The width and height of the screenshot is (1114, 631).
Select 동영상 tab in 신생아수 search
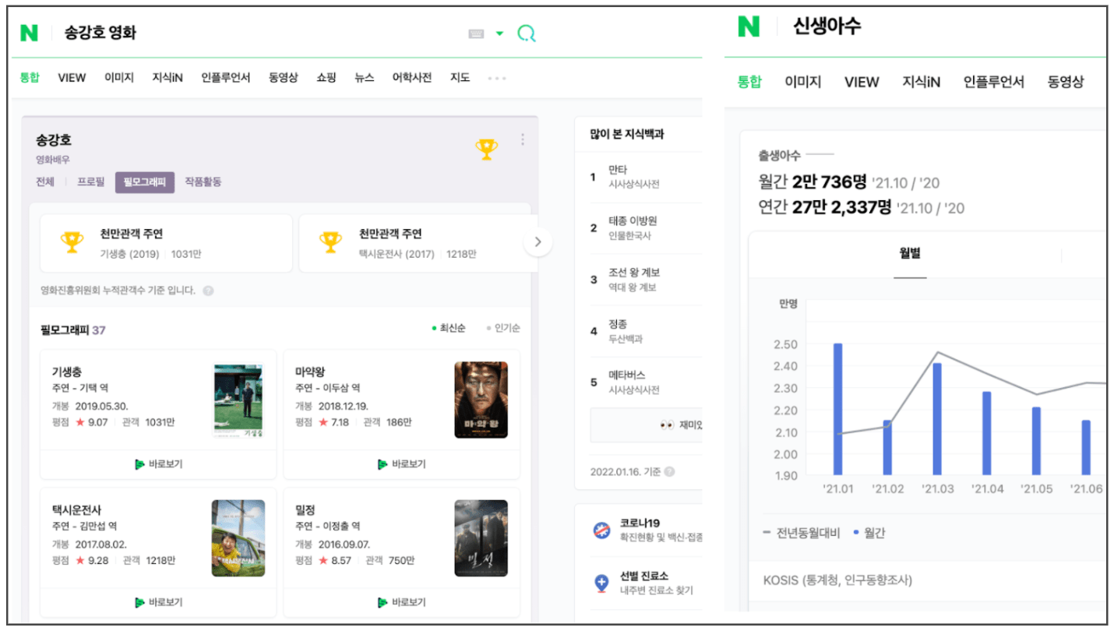1066,82
